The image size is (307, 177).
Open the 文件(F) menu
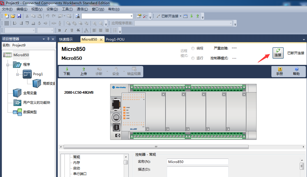7,9
